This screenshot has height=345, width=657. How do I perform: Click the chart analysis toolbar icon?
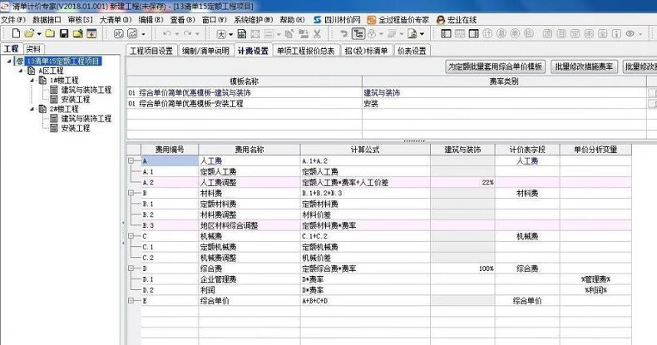132,33
